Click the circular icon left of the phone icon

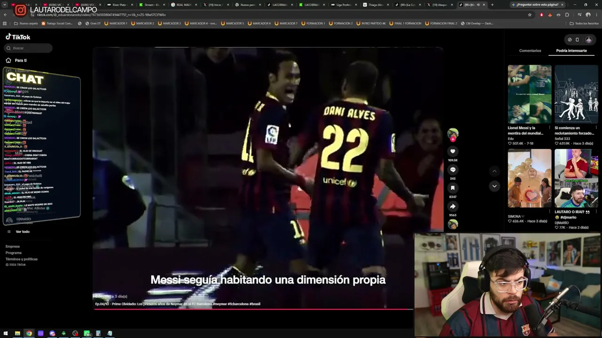570,39
